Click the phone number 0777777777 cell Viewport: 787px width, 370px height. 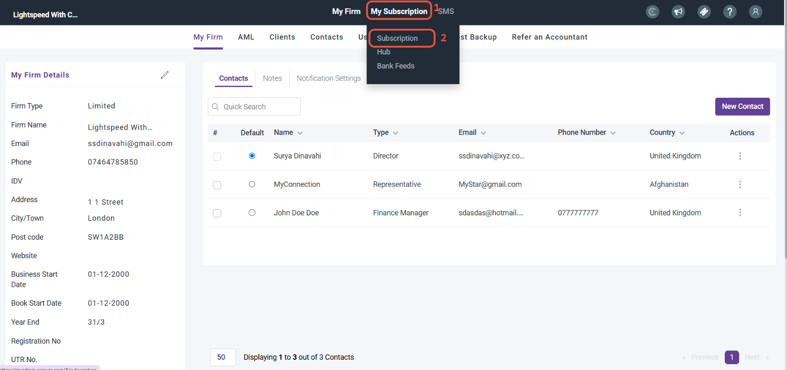(578, 212)
